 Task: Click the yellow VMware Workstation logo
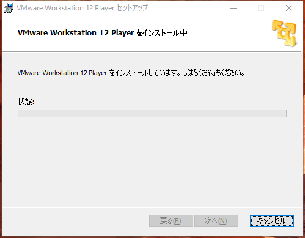point(284,33)
